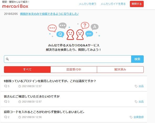Select the すべて tab
Image resolution: width=155 pixels, height=123 pixels.
coord(27,69)
